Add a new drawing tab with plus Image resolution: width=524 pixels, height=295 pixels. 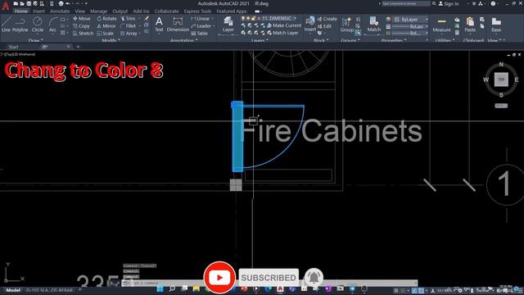click(78, 47)
